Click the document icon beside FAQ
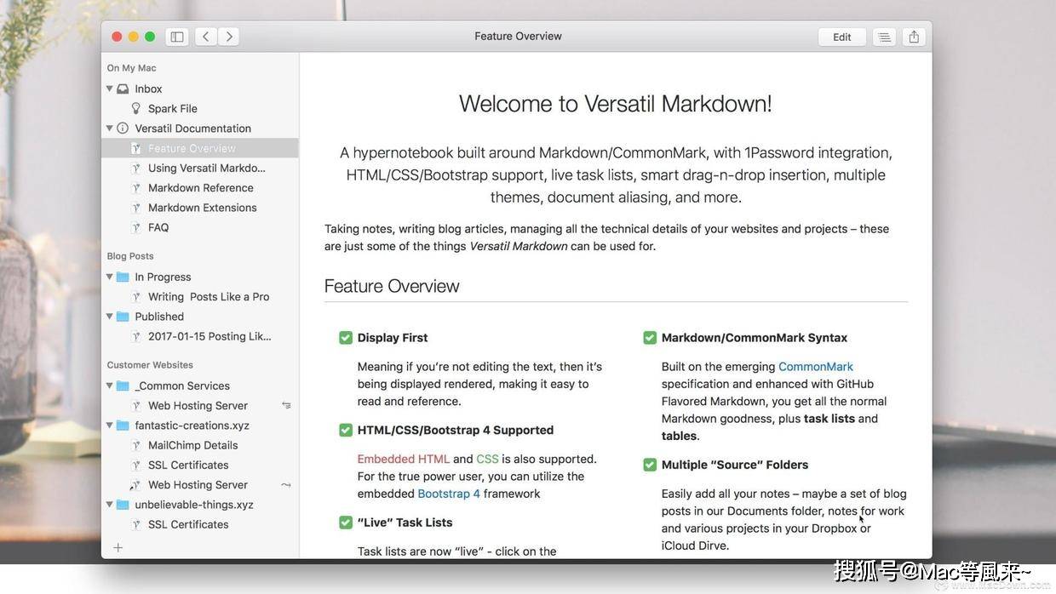 [x=135, y=227]
